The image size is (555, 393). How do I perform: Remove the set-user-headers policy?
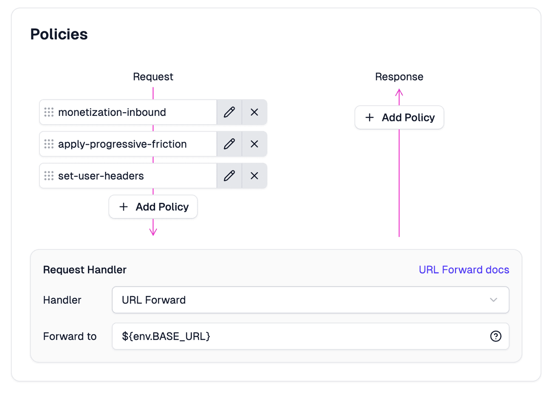point(254,175)
